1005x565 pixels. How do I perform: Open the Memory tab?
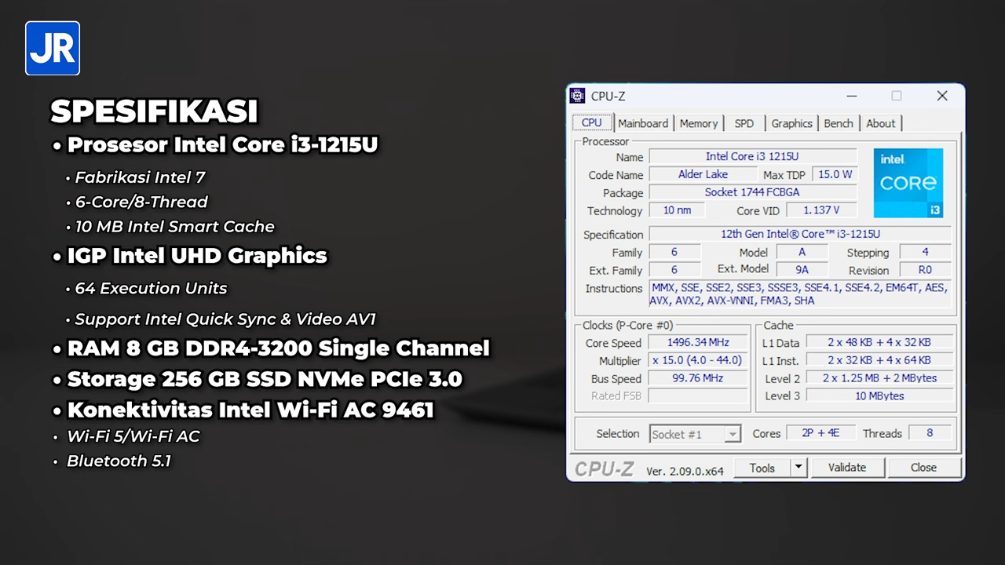(x=698, y=123)
